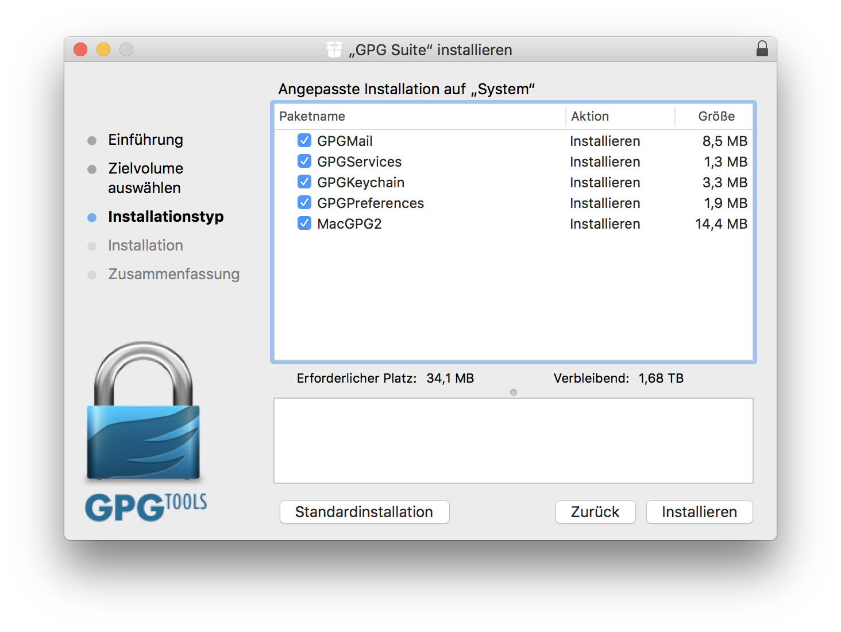Select the MacGPG2 package name
Screen dimensions: 841x632
click(349, 223)
